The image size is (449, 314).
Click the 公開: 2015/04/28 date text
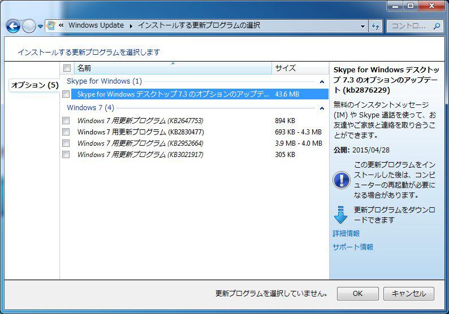[x=361, y=150]
